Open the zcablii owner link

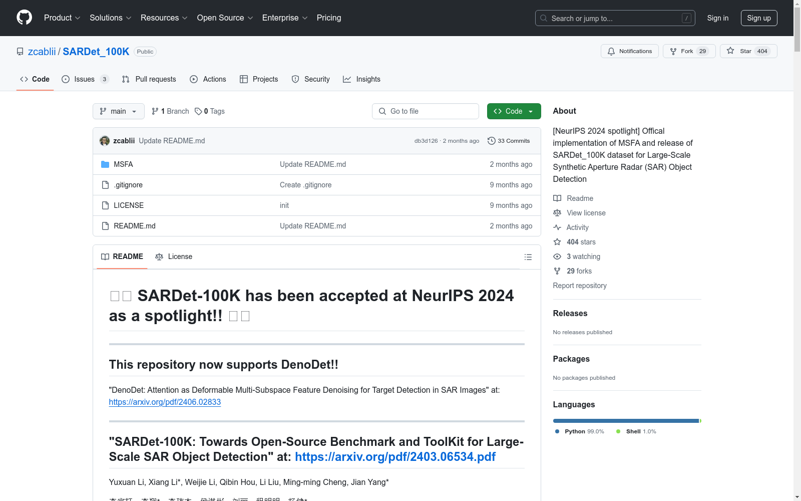(x=42, y=52)
